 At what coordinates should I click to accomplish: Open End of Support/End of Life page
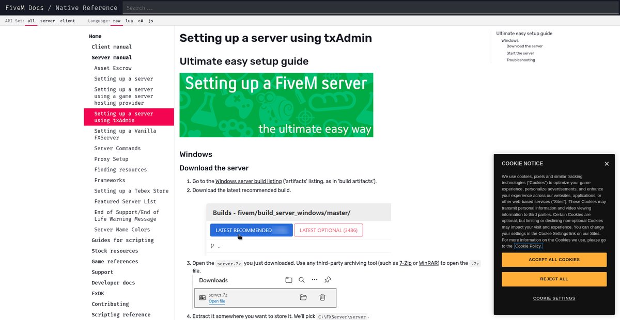coord(127,216)
